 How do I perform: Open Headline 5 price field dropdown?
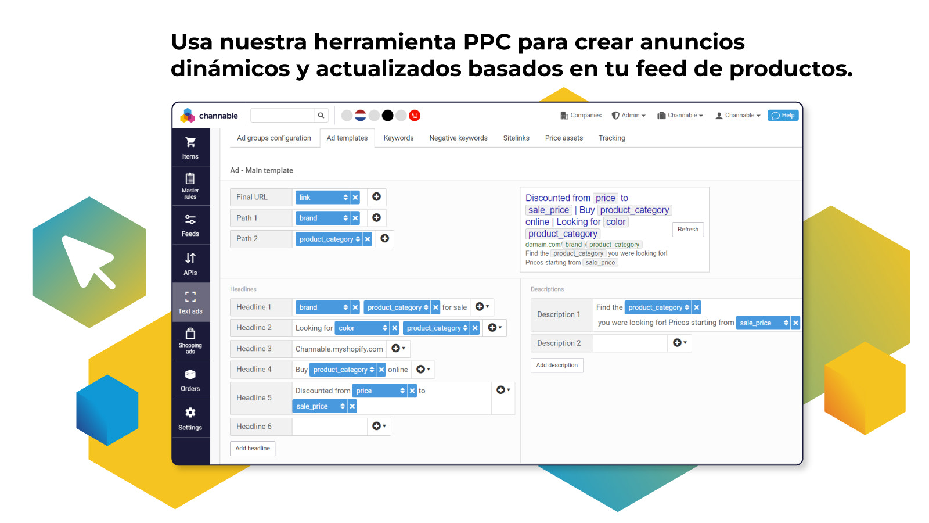380,391
